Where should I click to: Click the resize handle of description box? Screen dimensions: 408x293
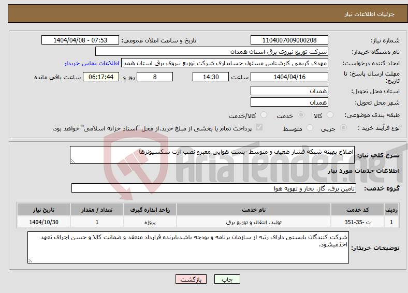(x=72, y=161)
